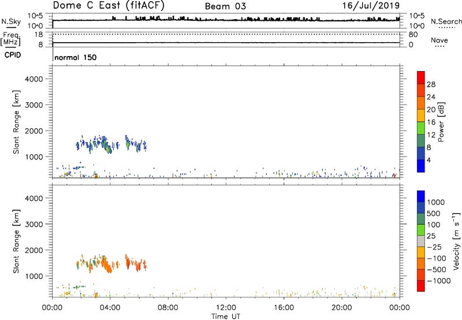462x320 pixels.
Task: Select the "CPID" row label
Action: [x=13, y=55]
